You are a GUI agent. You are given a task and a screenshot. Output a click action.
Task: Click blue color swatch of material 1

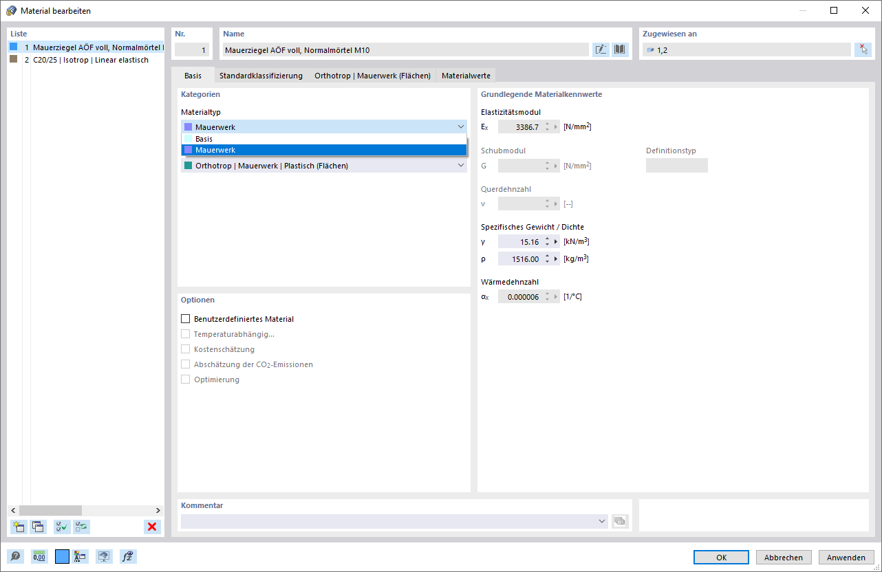click(13, 47)
